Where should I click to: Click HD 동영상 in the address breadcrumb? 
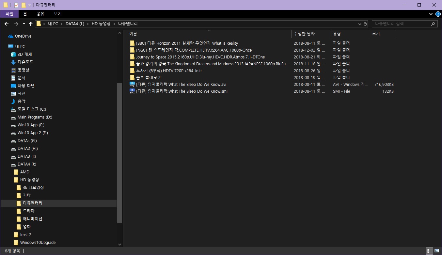click(101, 24)
